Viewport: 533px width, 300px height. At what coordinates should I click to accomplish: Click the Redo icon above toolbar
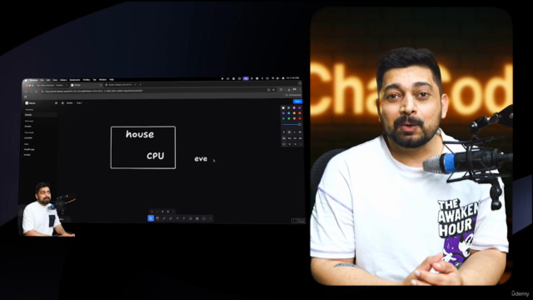click(157, 212)
